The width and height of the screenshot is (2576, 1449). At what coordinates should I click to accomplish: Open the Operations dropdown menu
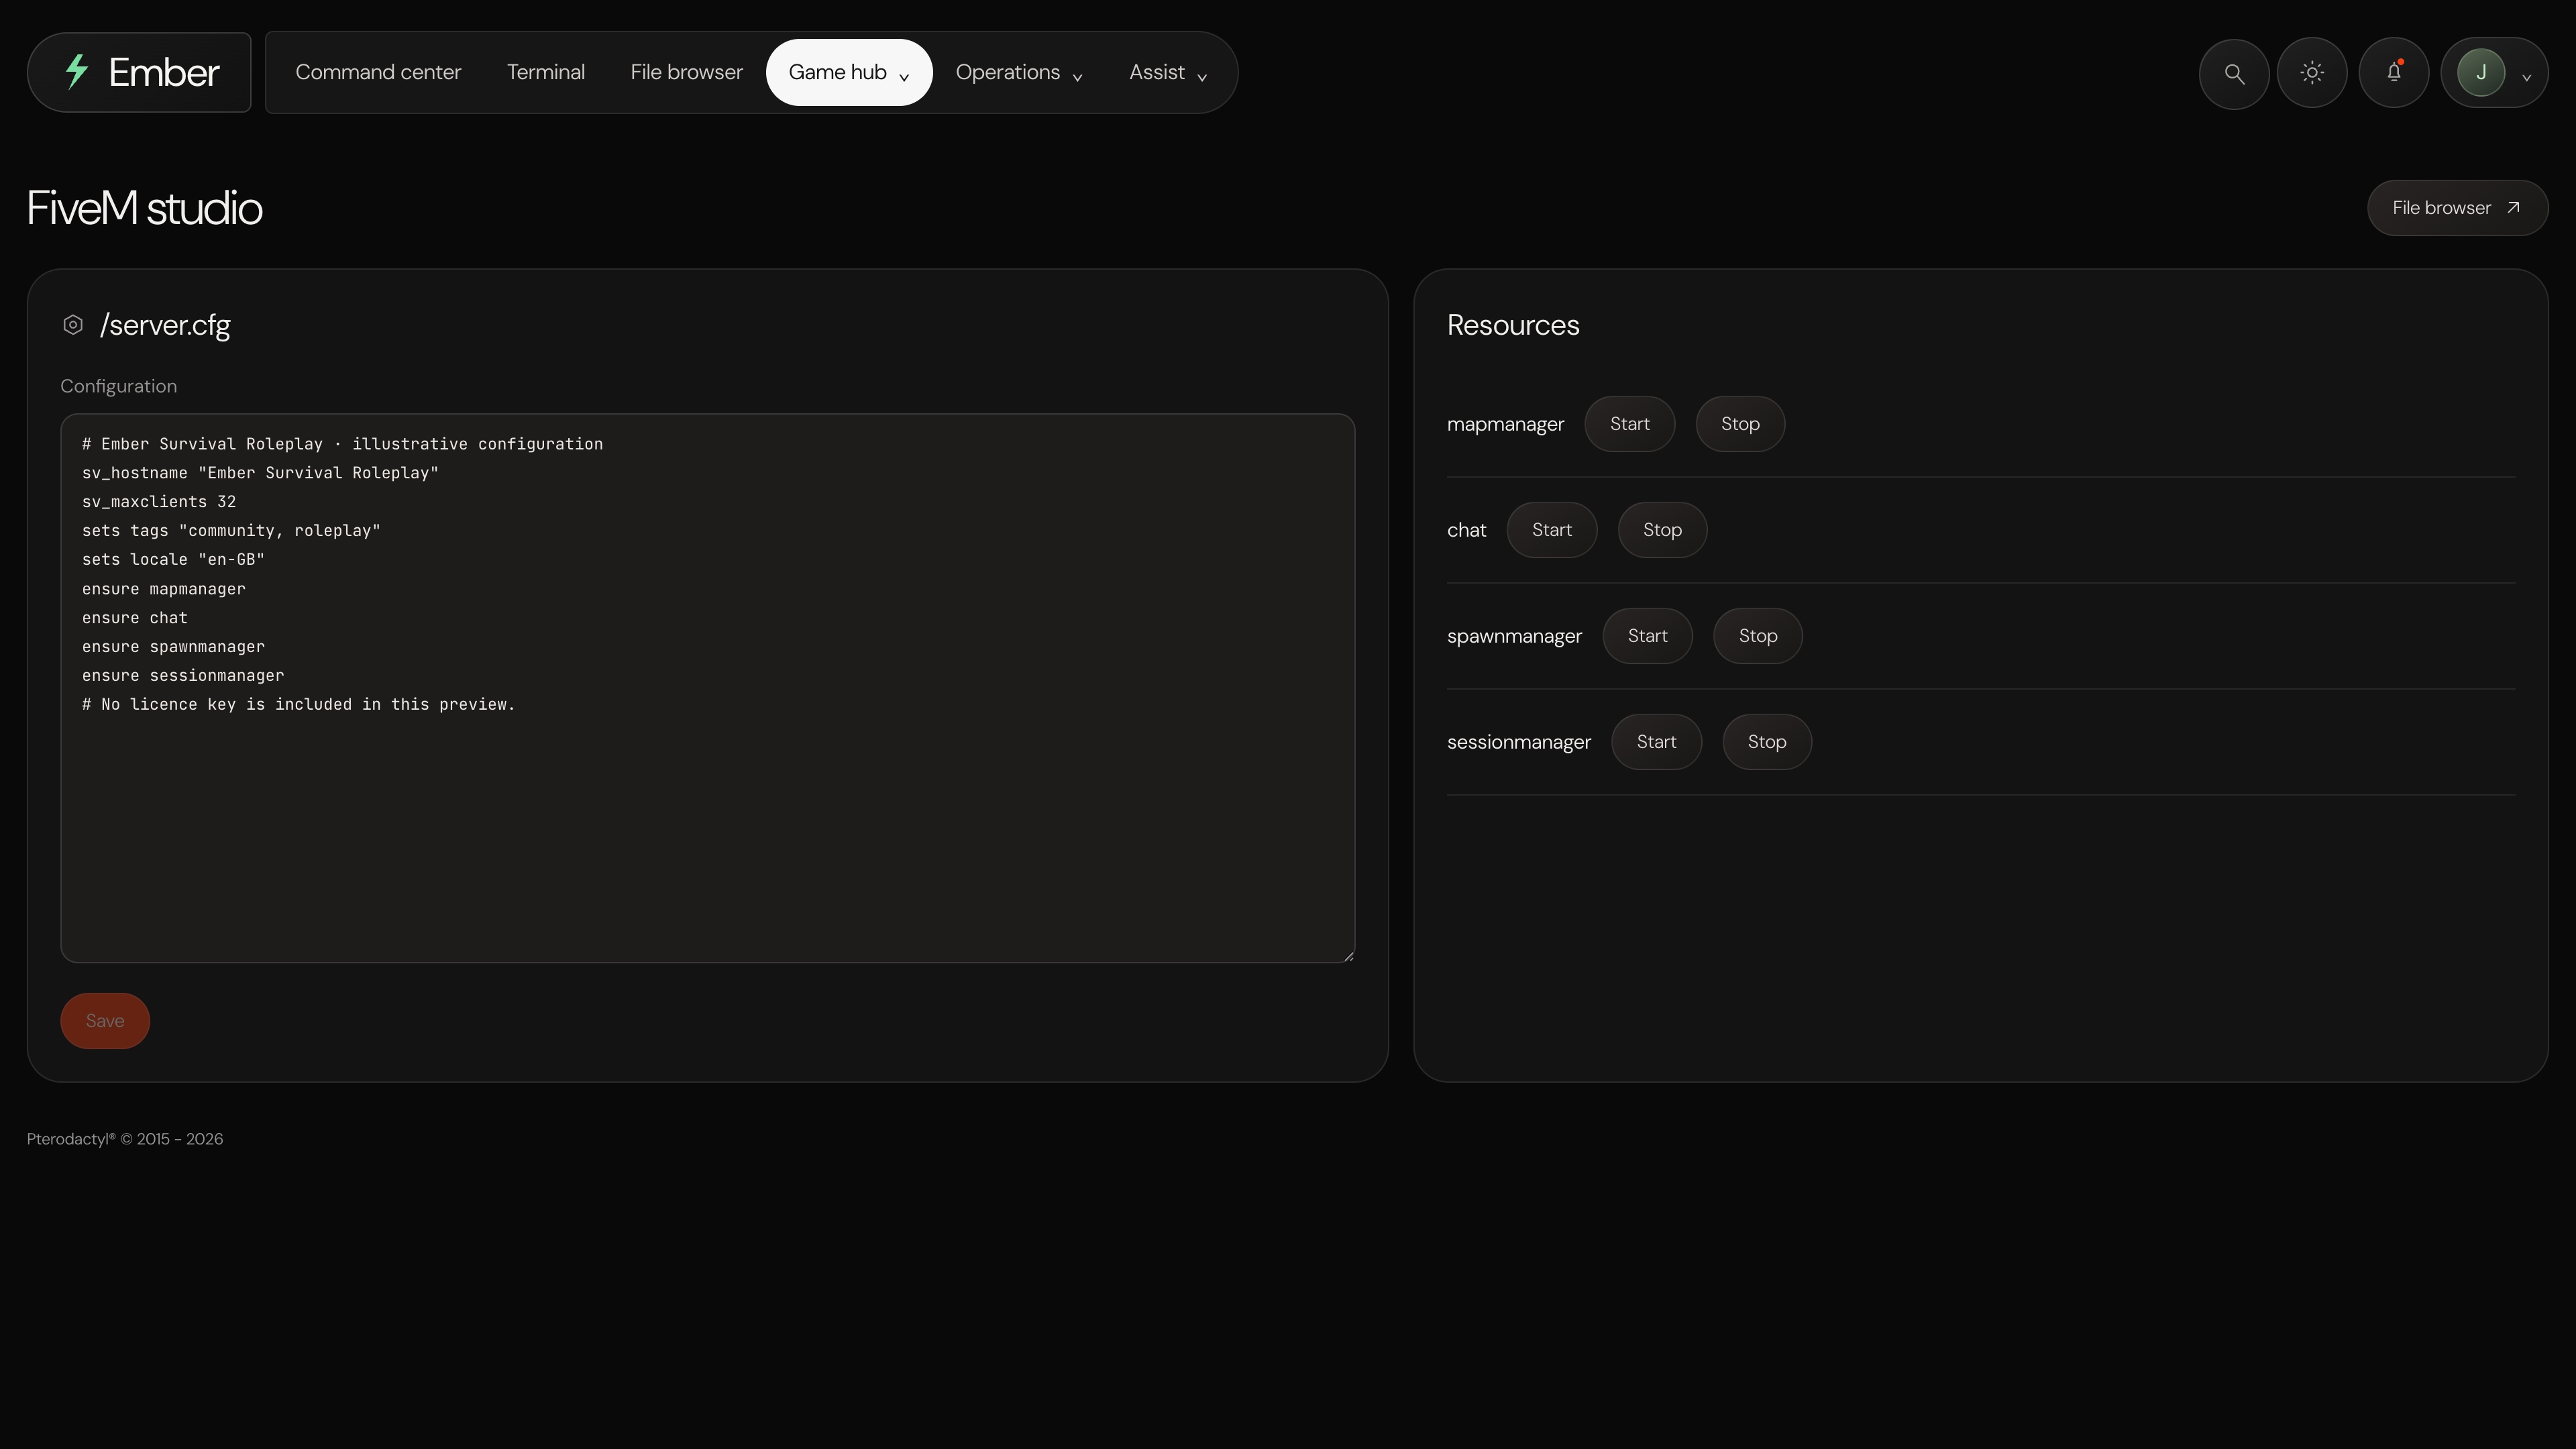coord(1019,72)
